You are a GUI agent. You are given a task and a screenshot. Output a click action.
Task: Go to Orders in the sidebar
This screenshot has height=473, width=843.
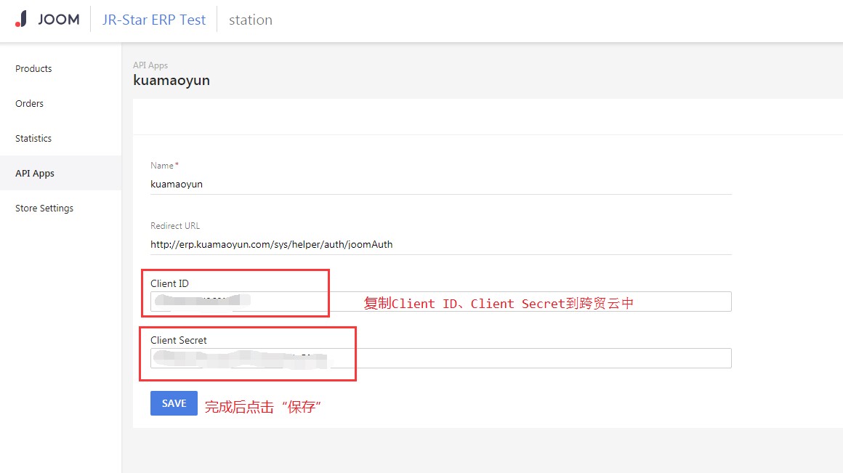click(x=30, y=104)
